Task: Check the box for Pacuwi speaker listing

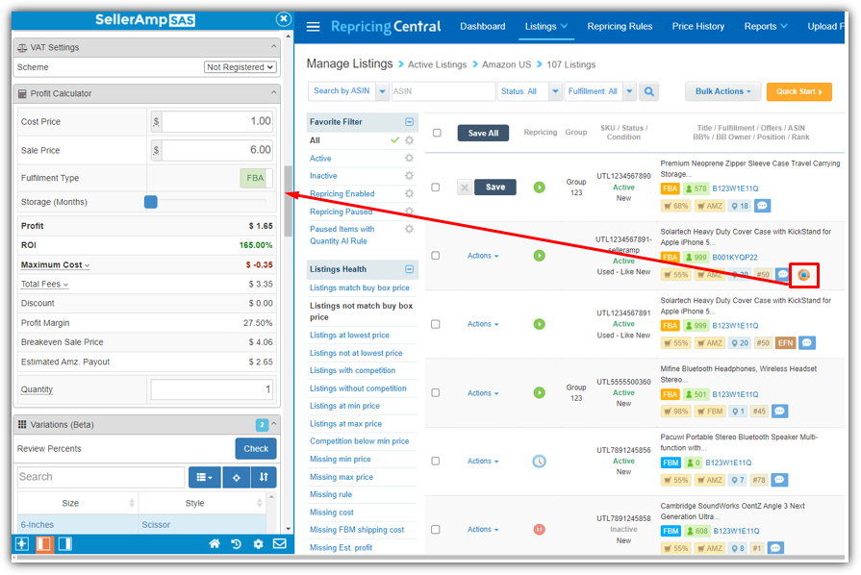Action: pos(436,462)
